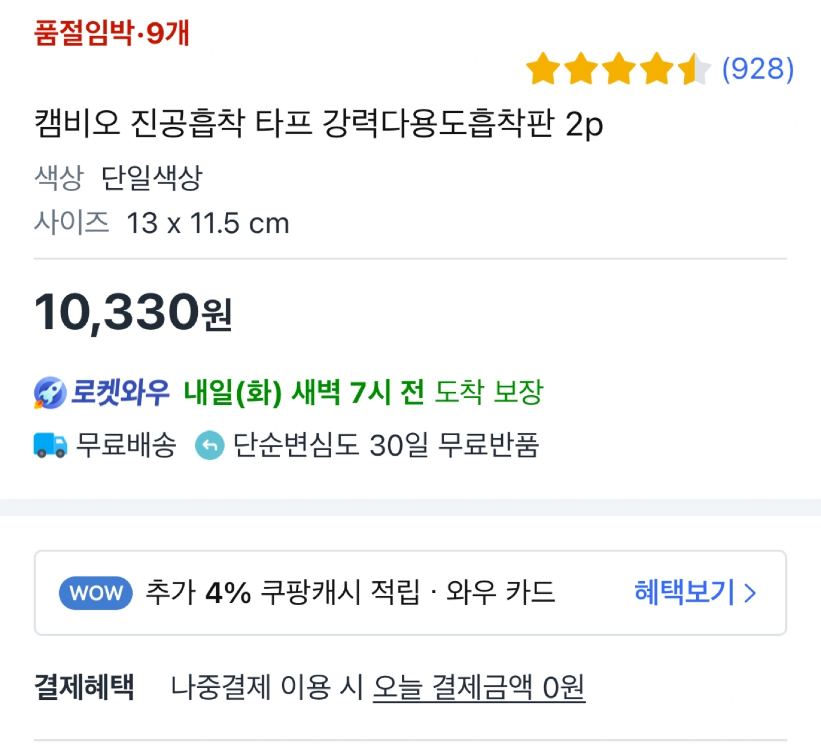Viewport: 821px width, 750px height.
Task: Click the 사이즈 13 x 11.5 cm row
Action: (x=162, y=223)
